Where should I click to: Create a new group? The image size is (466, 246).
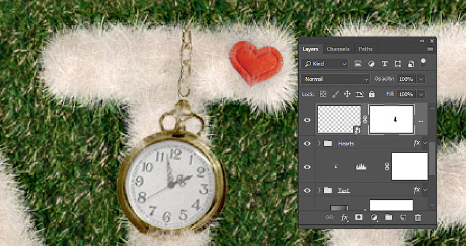[388, 218]
